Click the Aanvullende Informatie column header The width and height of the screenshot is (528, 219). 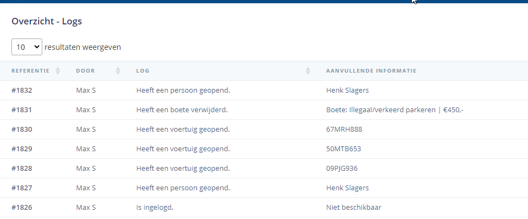(x=371, y=71)
